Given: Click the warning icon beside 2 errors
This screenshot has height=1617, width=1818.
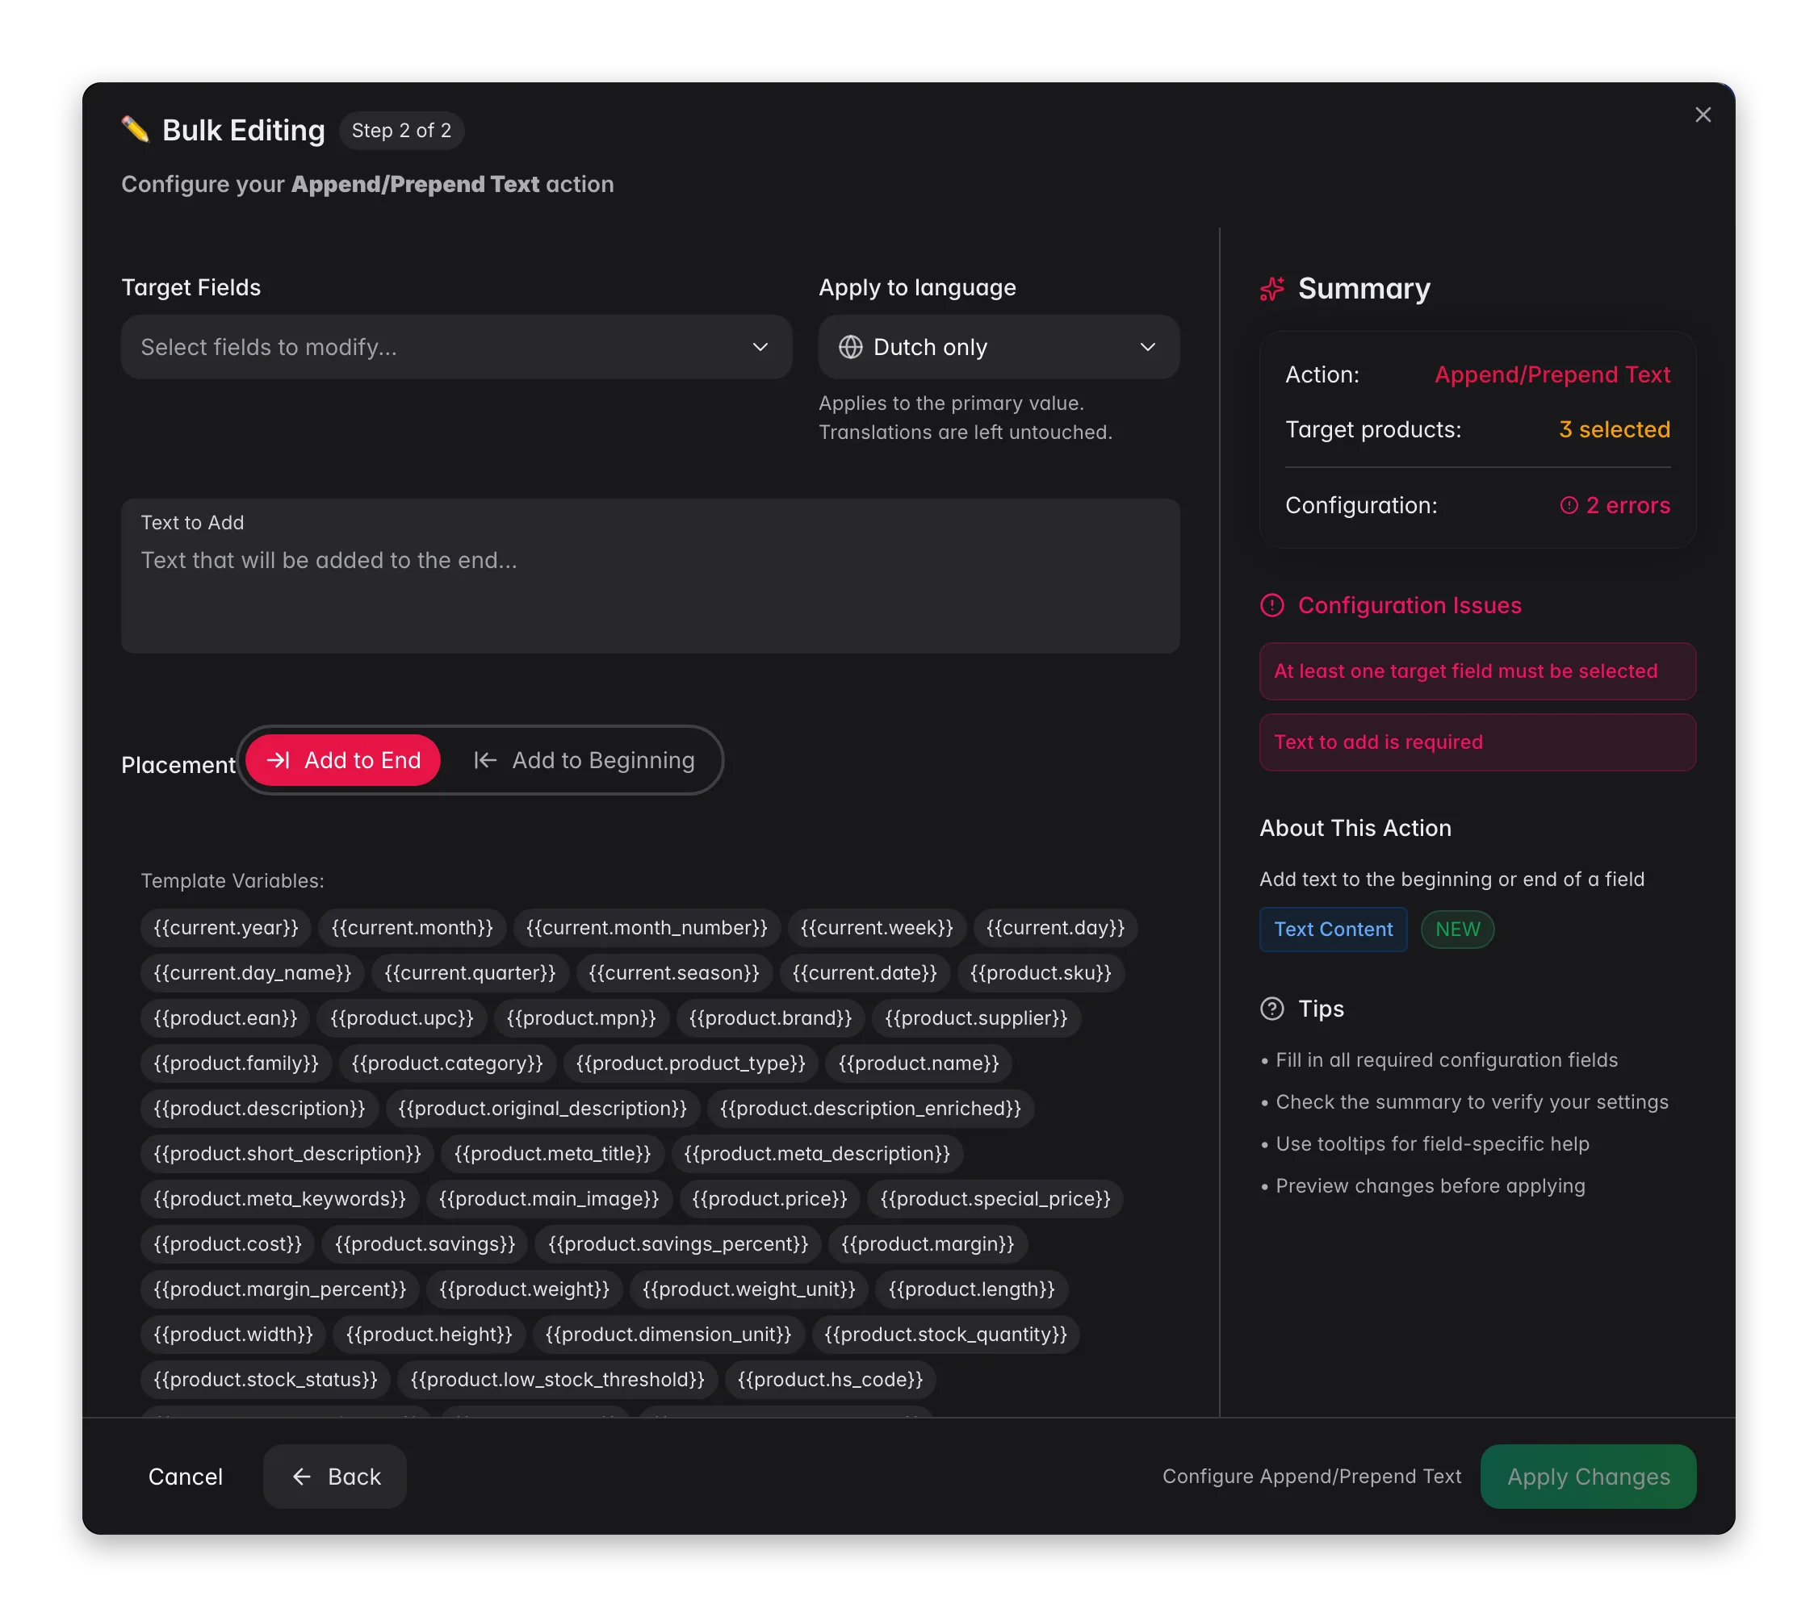Looking at the screenshot, I should pyautogui.click(x=1569, y=506).
